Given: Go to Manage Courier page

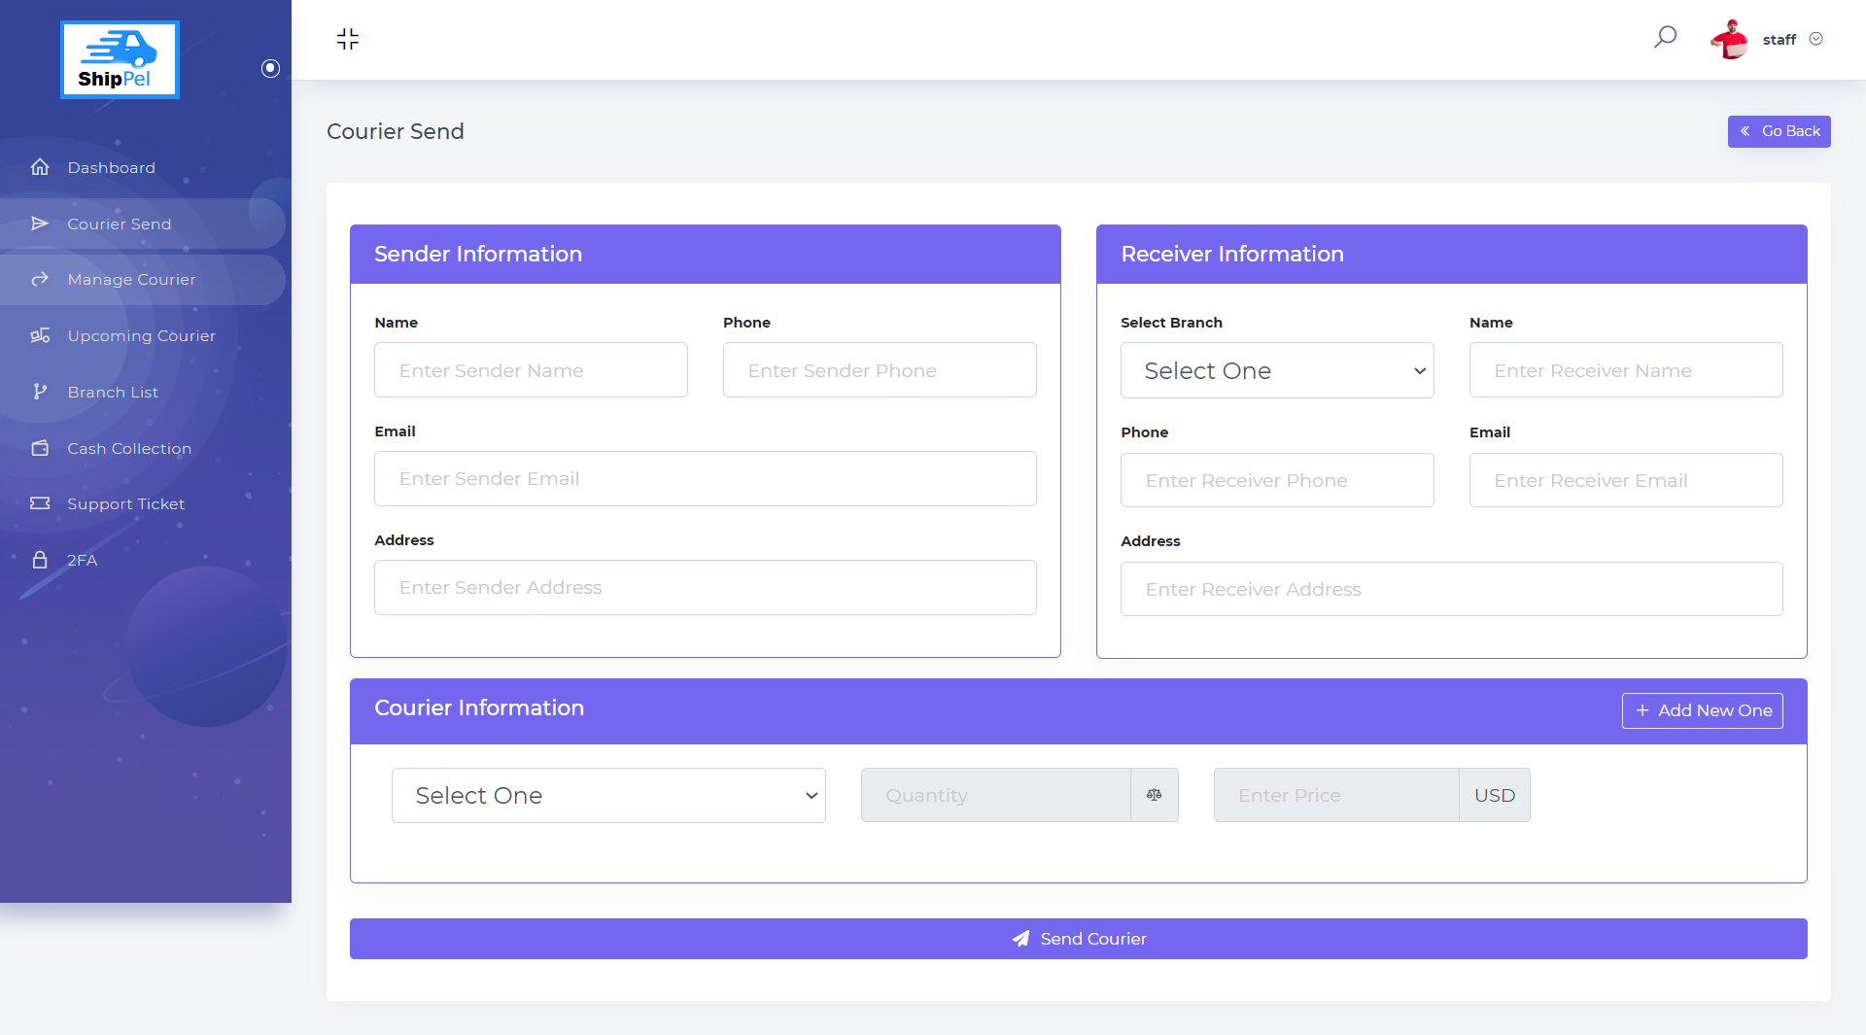Looking at the screenshot, I should (143, 280).
